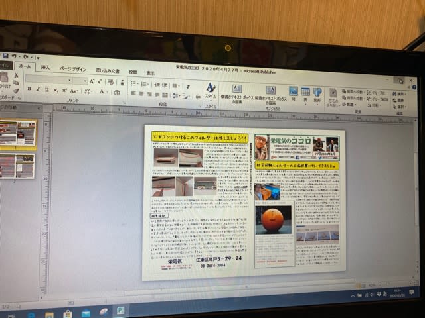425x318 pixels.
Task: Open the Insert (挿入) tab
Action: pos(45,68)
